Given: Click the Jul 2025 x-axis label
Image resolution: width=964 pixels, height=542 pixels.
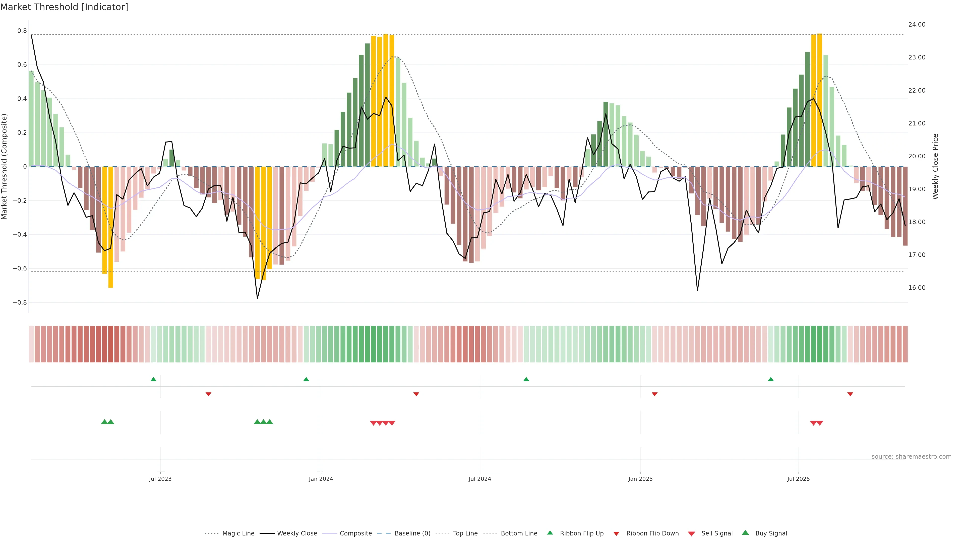Looking at the screenshot, I should coord(798,479).
